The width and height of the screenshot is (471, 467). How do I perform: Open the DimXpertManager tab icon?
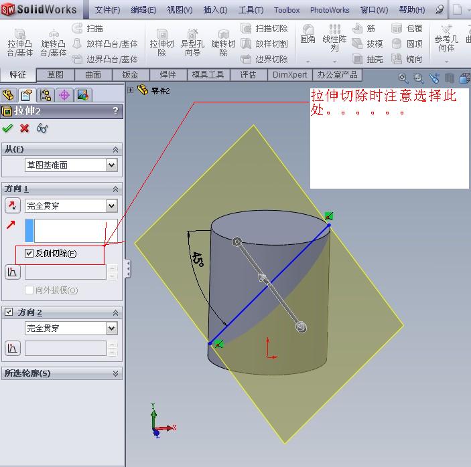64,96
